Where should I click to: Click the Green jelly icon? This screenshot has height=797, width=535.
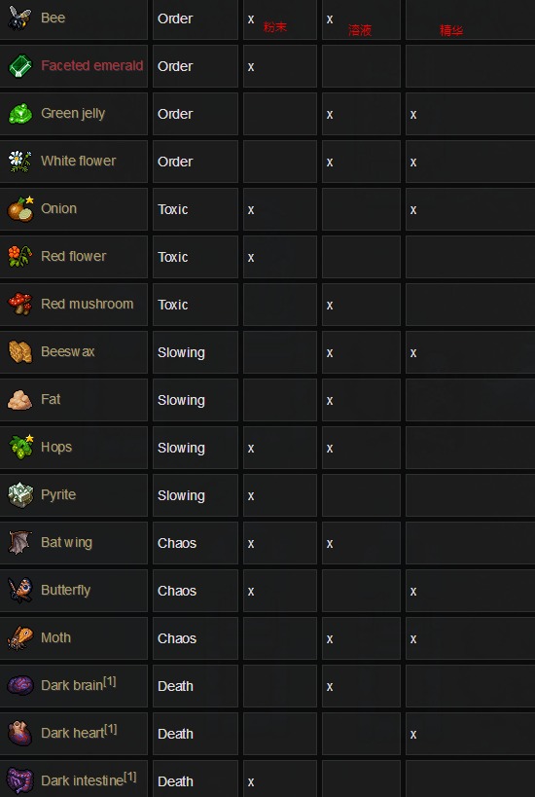[x=20, y=113]
